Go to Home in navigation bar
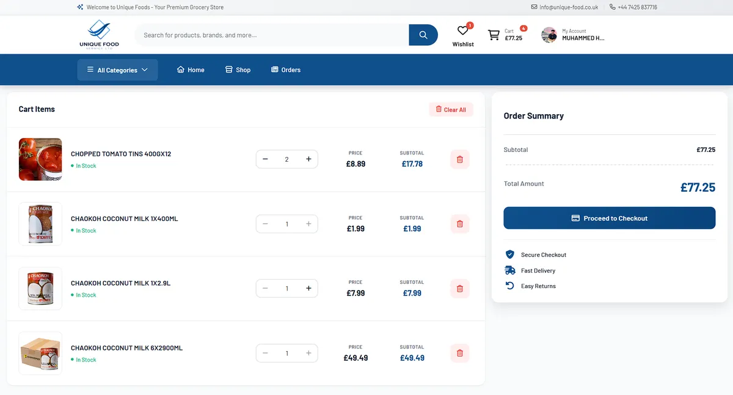The image size is (733, 395). click(191, 70)
